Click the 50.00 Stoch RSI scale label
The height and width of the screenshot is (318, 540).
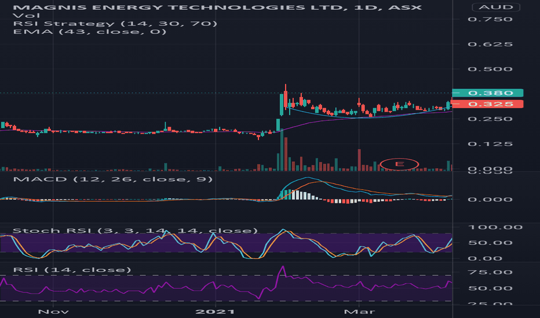pyautogui.click(x=490, y=243)
